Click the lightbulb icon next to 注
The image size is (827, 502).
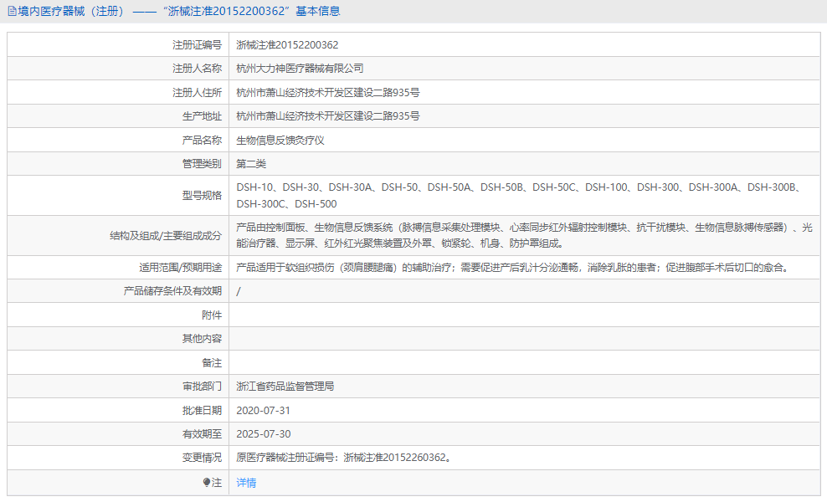pos(207,483)
